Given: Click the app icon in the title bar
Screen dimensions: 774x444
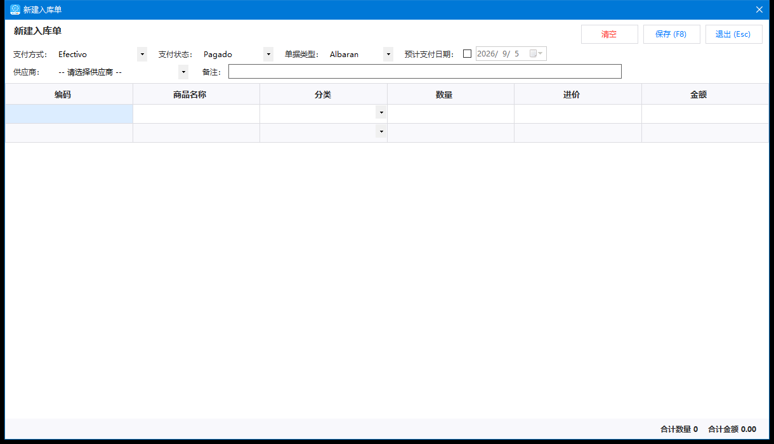Looking at the screenshot, I should coord(15,10).
